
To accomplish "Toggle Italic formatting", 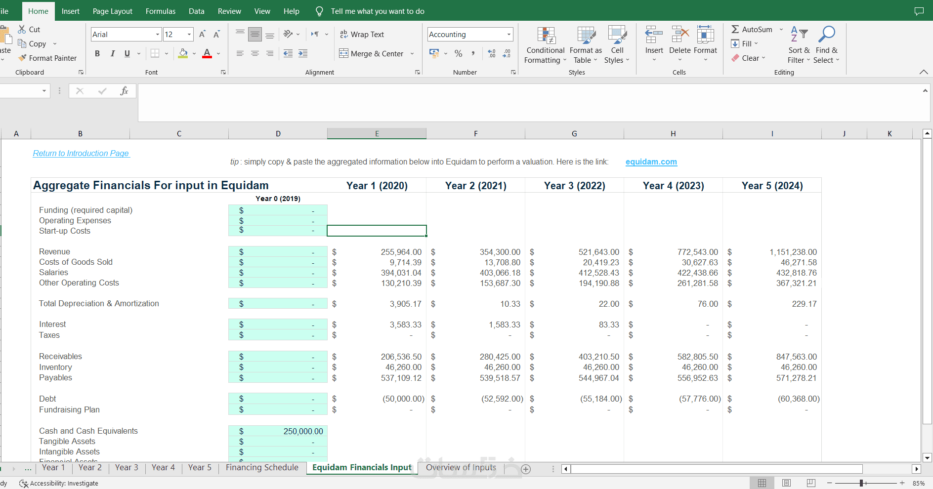I will pyautogui.click(x=112, y=53).
